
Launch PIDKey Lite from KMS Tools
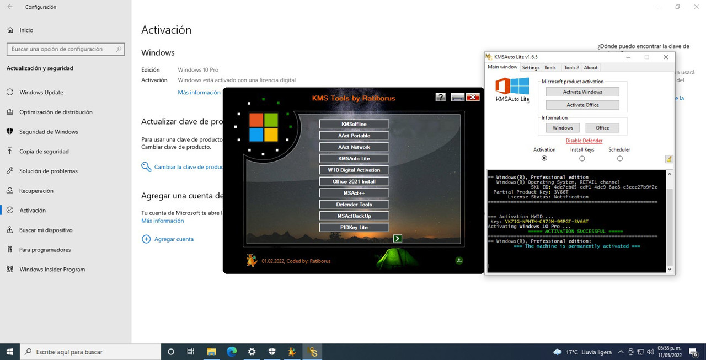(x=354, y=227)
